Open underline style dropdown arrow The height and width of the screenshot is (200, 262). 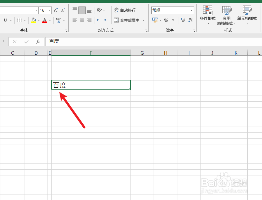point(11,21)
